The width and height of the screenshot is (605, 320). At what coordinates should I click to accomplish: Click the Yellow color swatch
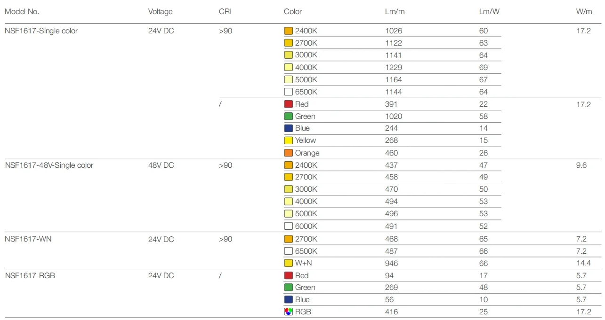click(x=288, y=140)
